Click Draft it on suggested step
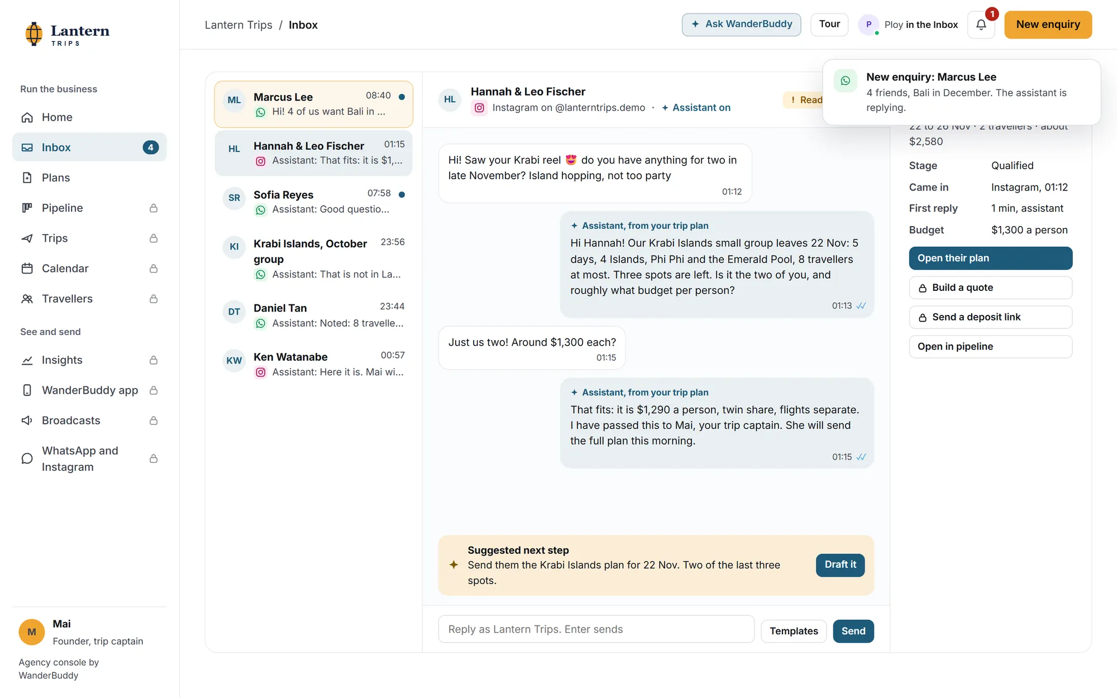This screenshot has width=1117, height=698. [840, 565]
